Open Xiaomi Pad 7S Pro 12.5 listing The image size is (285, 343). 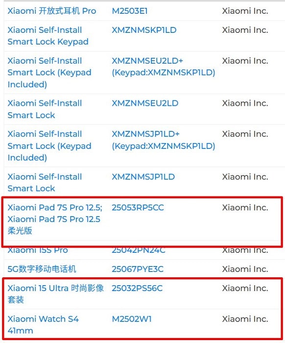coord(55,219)
